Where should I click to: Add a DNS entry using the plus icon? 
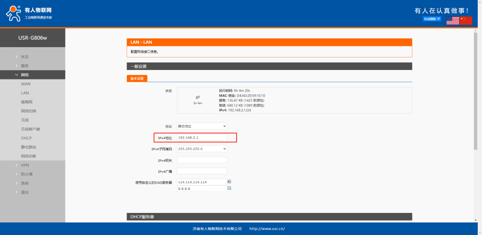click(x=229, y=188)
